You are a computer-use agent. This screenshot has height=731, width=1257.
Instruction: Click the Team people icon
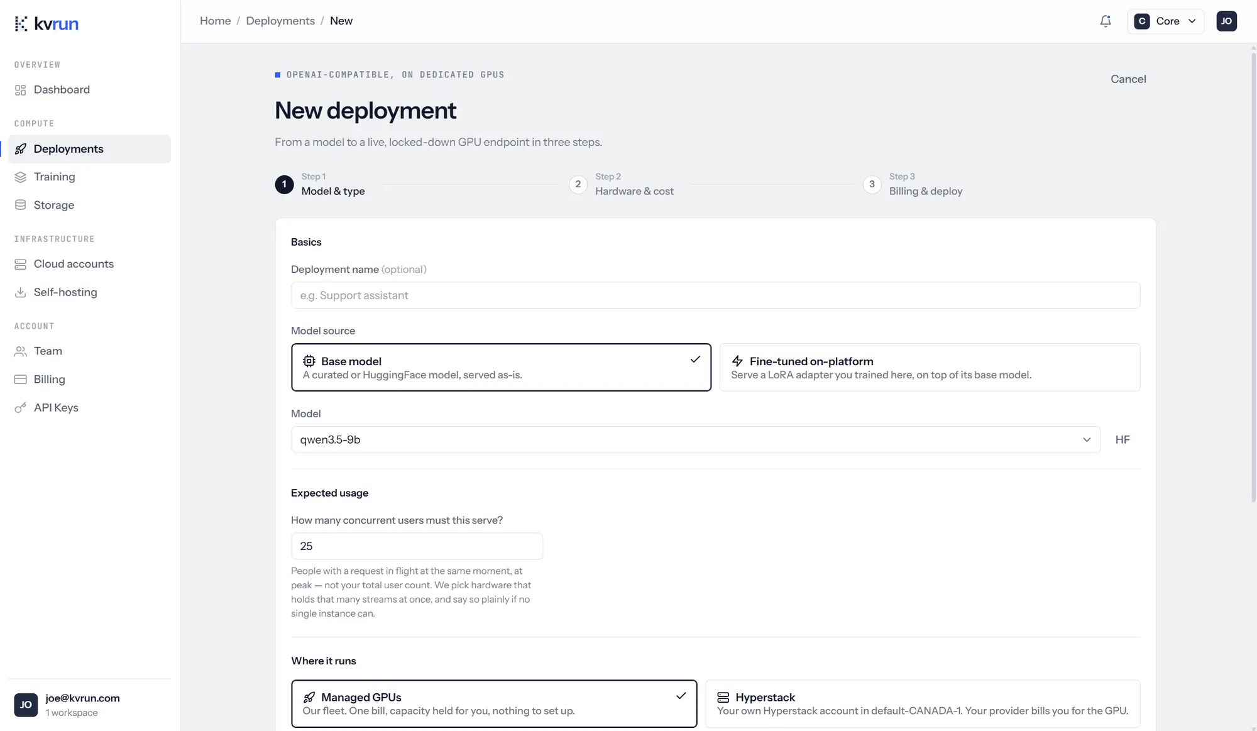pyautogui.click(x=21, y=351)
